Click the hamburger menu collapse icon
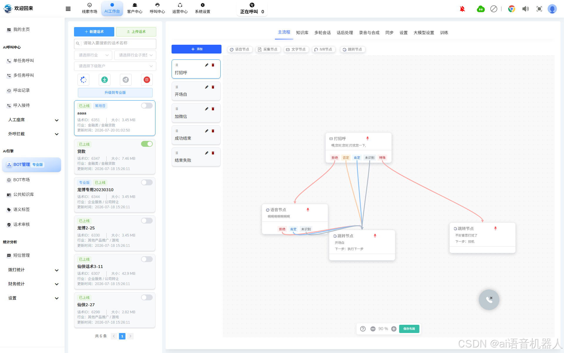The image size is (564, 353). pyautogui.click(x=68, y=9)
